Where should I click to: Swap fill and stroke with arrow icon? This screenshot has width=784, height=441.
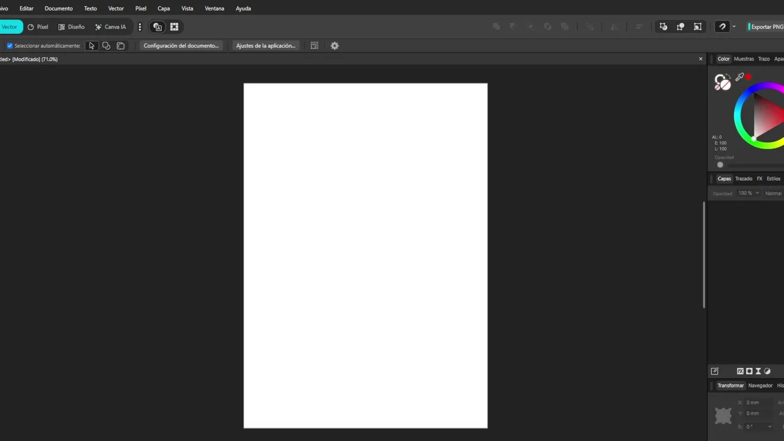click(728, 77)
